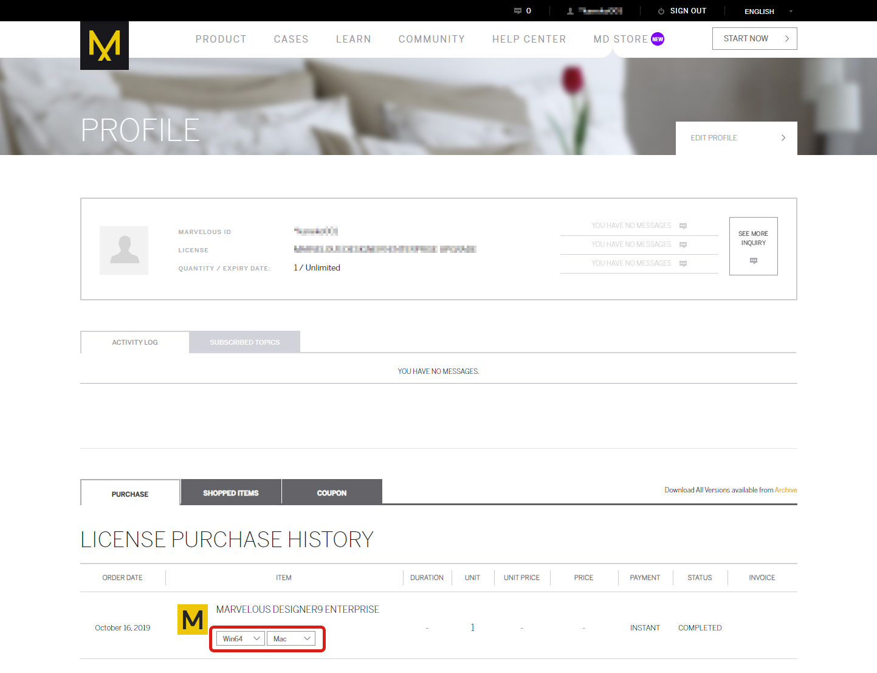The height and width of the screenshot is (673, 877).
Task: Open the Cases menu
Action: 291,39
